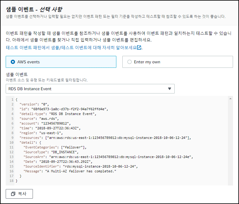Open the RDS DB Instance Event dropdown
Screen dimensions: 239x204
tap(90, 89)
